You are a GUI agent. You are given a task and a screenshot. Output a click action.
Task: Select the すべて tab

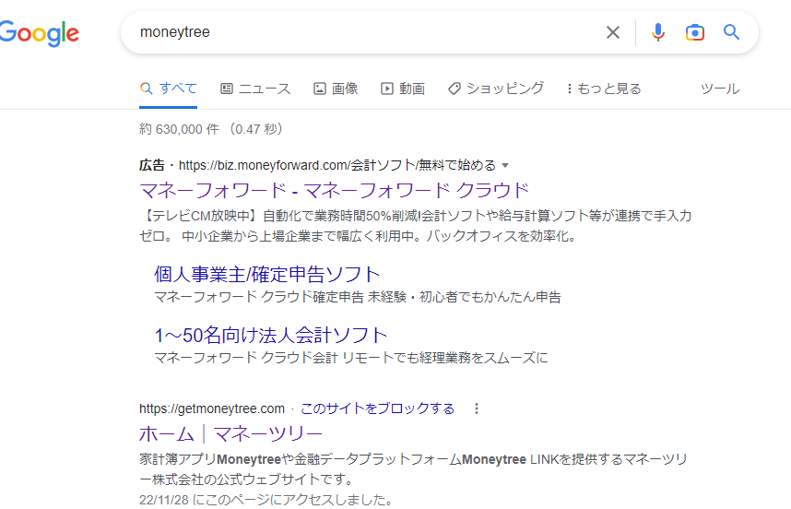point(168,89)
